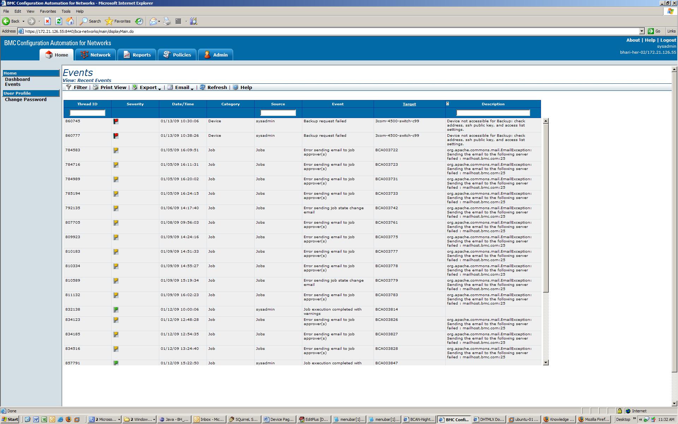Click yellow severity flag for thread 810589
The image size is (678, 424).
pyautogui.click(x=115, y=281)
